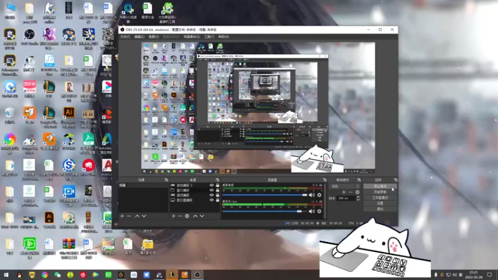
Task: Adjust the 麦克风/Aux volume slider
Action: 265,211
